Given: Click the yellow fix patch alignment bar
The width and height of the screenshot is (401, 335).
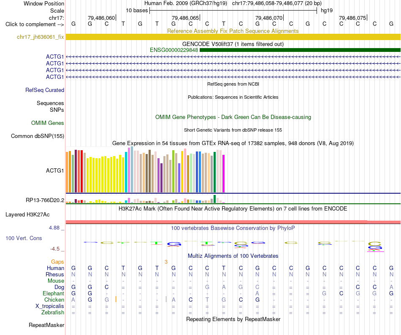Looking at the screenshot, I should point(233,37).
